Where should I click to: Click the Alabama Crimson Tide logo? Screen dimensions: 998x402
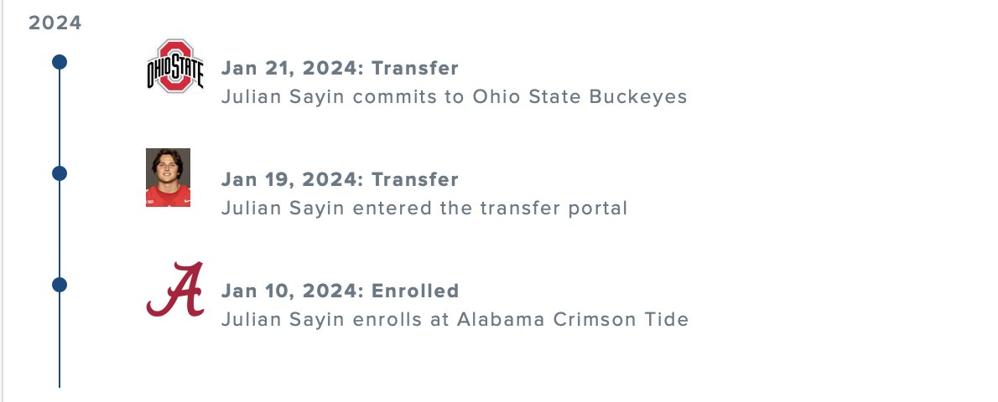pos(174,289)
